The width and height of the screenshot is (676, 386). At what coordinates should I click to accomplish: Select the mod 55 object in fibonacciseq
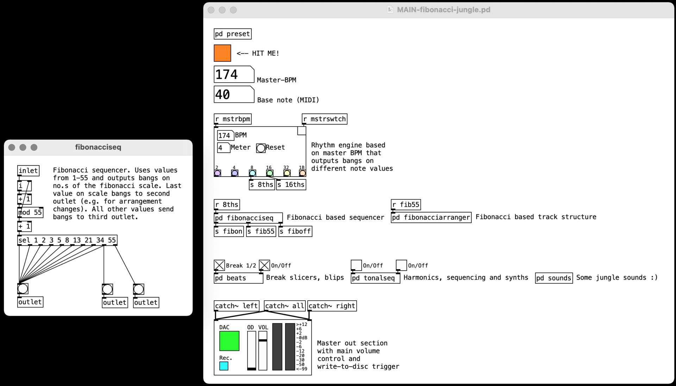click(30, 212)
